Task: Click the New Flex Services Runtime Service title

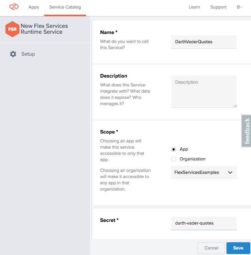Action: (x=44, y=29)
